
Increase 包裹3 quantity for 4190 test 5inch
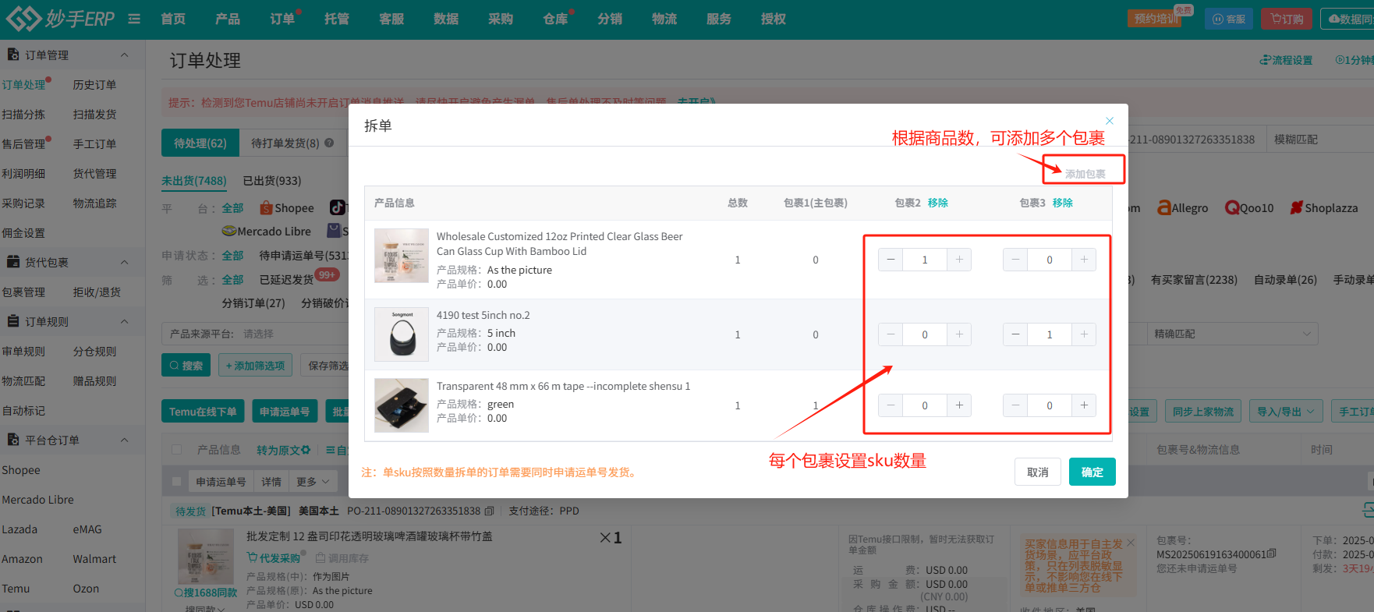(1084, 334)
